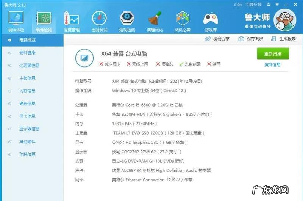Click the skin/theme icon in title bar
The width and height of the screenshot is (303, 201).
tap(269, 4)
